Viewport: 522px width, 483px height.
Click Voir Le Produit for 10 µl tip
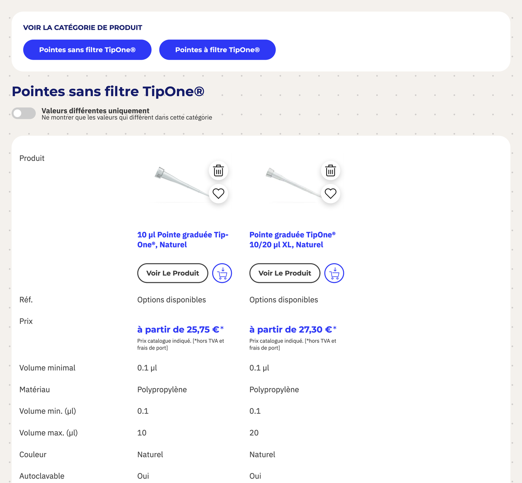click(173, 273)
